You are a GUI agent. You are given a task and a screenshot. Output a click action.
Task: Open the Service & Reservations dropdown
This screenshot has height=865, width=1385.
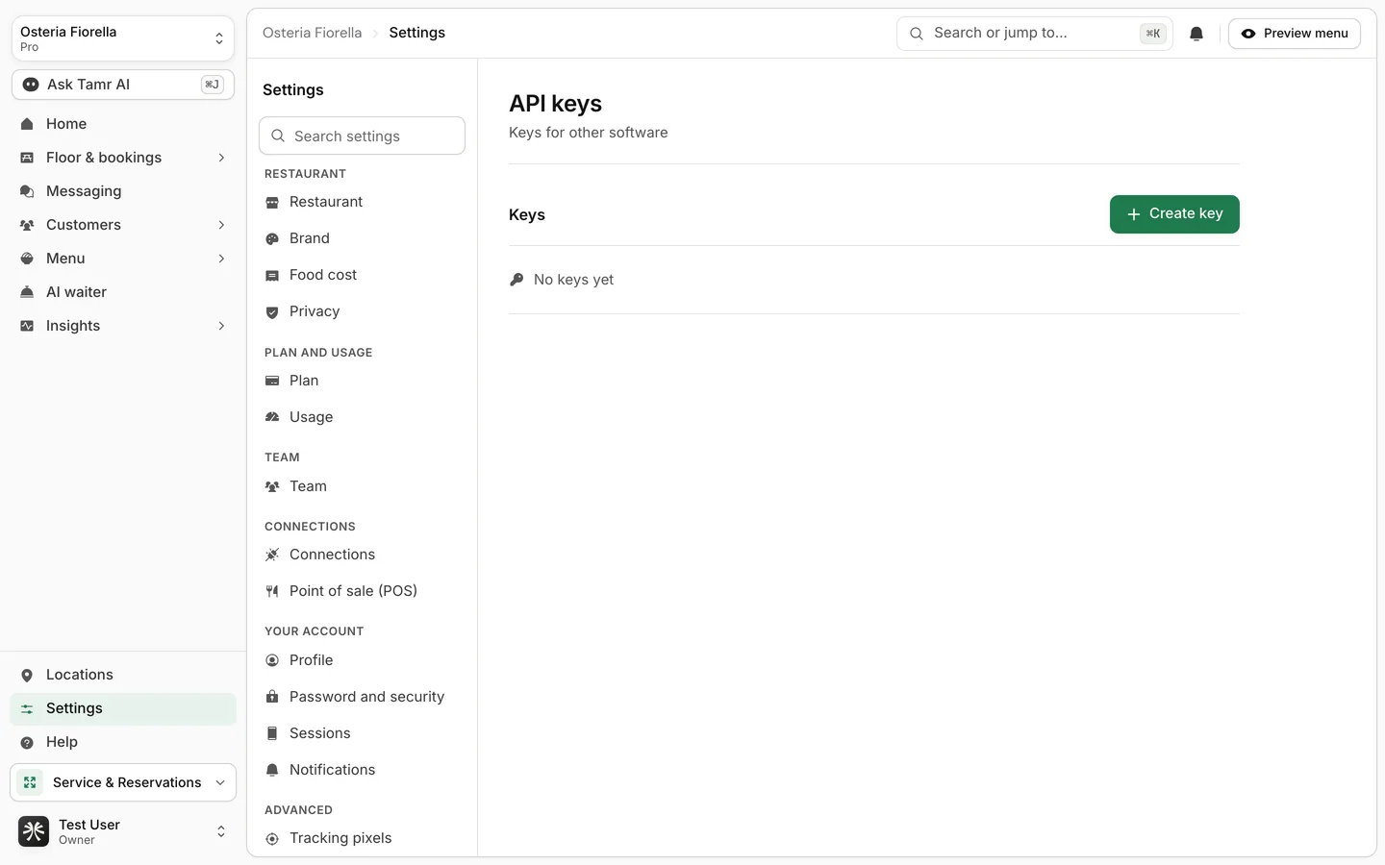coord(123,782)
